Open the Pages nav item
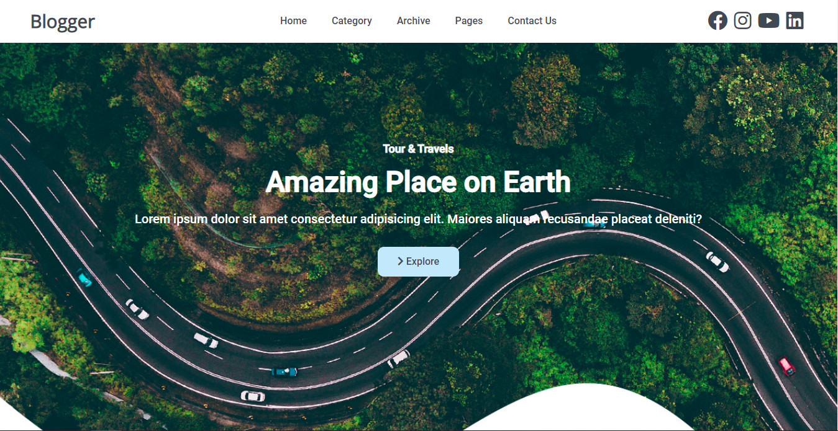This screenshot has height=431, width=838. 469,20
